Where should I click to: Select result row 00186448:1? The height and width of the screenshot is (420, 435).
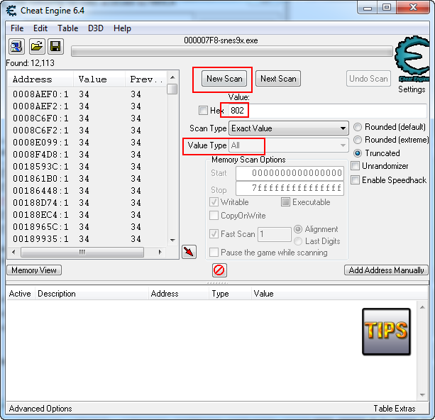pyautogui.click(x=87, y=191)
